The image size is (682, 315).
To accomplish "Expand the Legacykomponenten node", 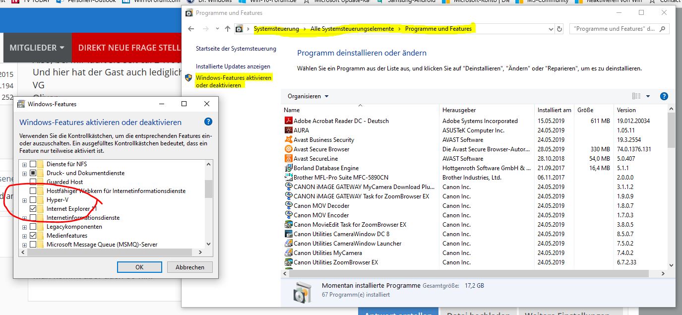I will [24, 227].
